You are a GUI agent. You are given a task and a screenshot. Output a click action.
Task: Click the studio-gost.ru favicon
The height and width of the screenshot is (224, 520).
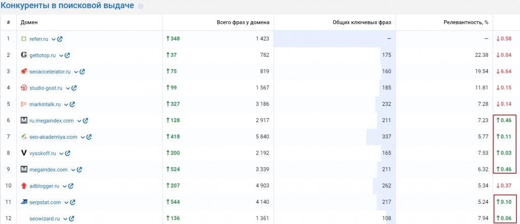tap(23, 88)
